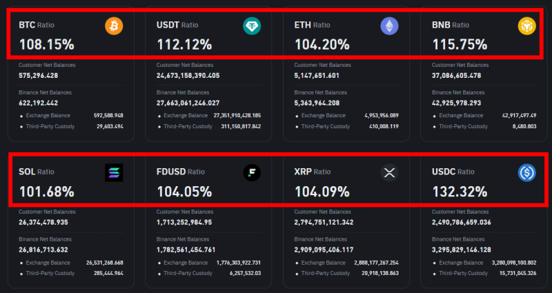Select SOL customer net balance 26,374,478.935
552x293 pixels.
pos(43,222)
